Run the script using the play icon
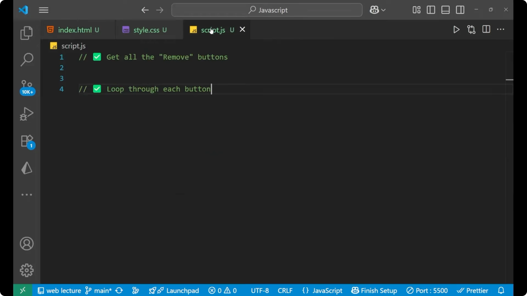This screenshot has width=527, height=296. click(x=456, y=30)
